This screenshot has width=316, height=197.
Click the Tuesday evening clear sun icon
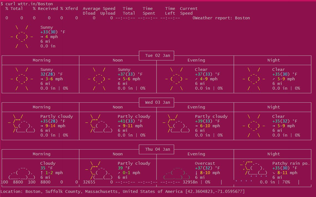[176, 79]
